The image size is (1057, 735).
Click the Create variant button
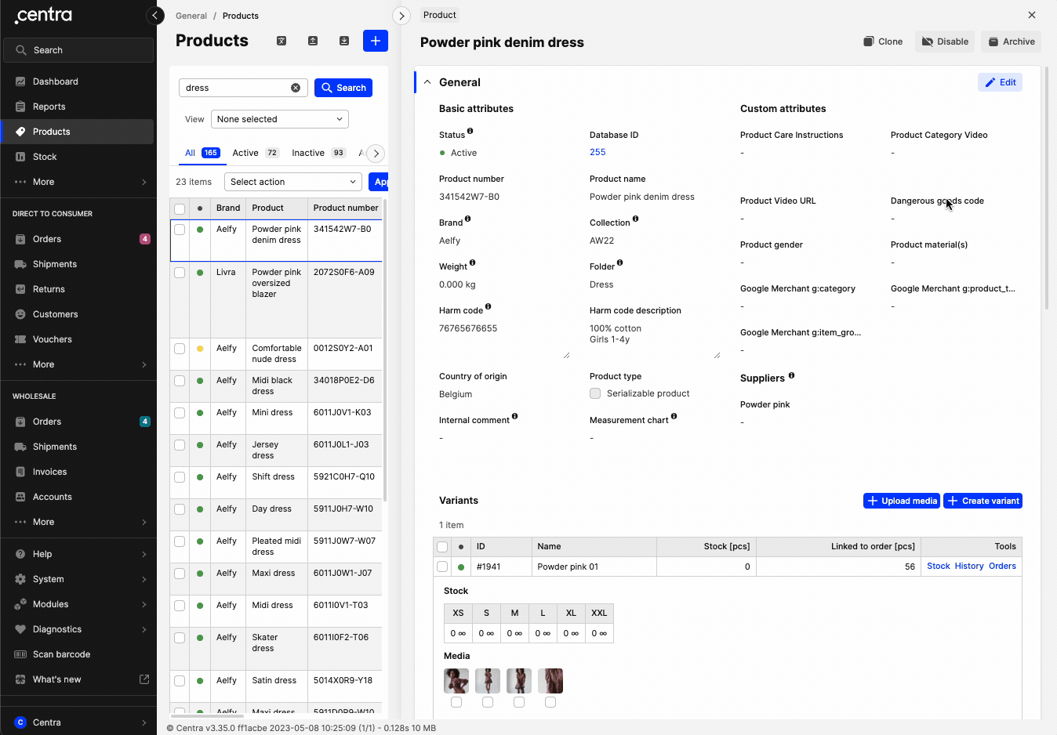tap(983, 501)
